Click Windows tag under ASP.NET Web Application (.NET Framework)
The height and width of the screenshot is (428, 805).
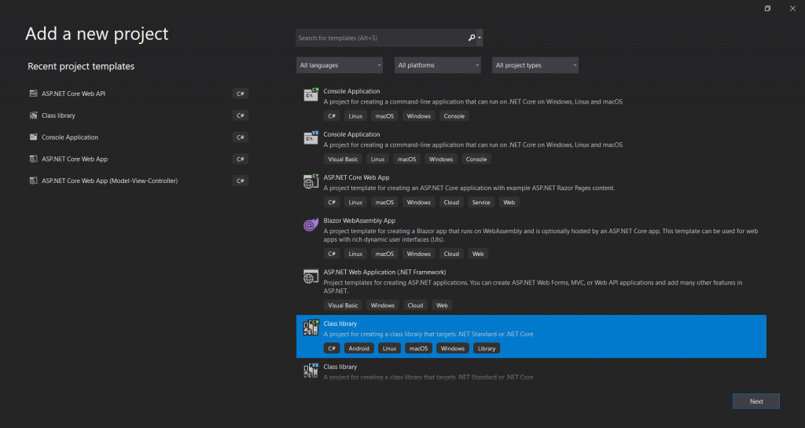pos(383,305)
